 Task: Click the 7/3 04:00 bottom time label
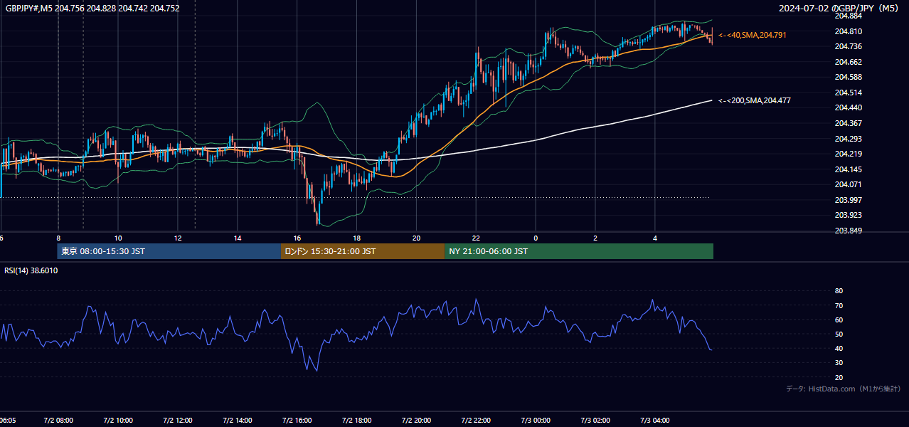click(x=656, y=421)
